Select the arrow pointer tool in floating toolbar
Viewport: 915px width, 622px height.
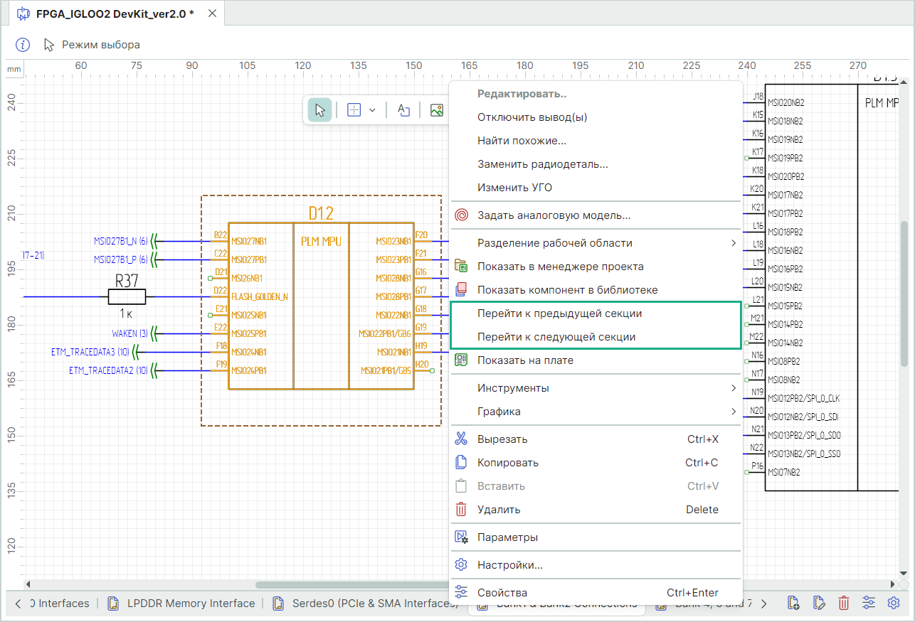tap(320, 110)
